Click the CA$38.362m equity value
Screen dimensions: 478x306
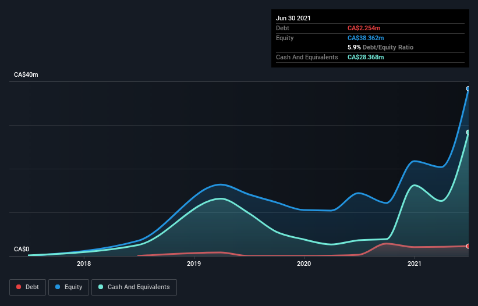pos(366,38)
